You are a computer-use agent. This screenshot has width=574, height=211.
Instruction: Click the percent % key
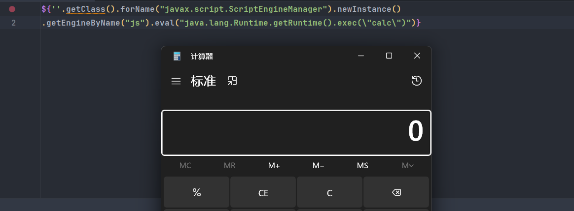pyautogui.click(x=197, y=192)
